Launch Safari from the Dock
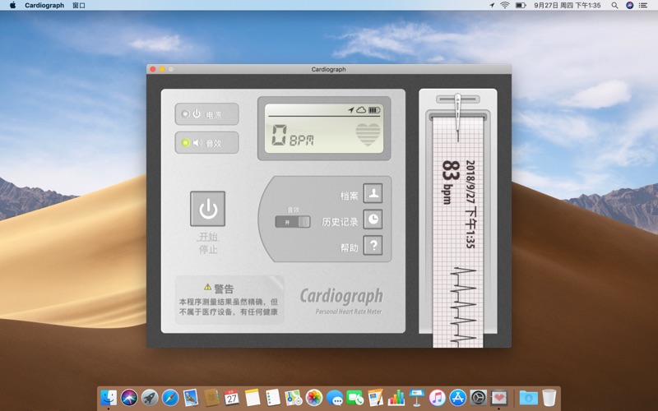 coord(170,398)
